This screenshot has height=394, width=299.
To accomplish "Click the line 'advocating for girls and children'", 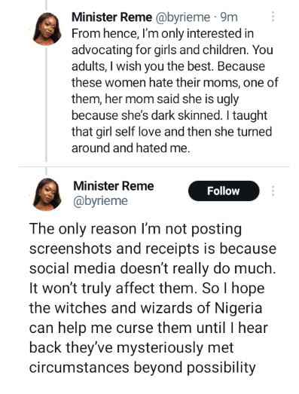I will coord(160,50).
